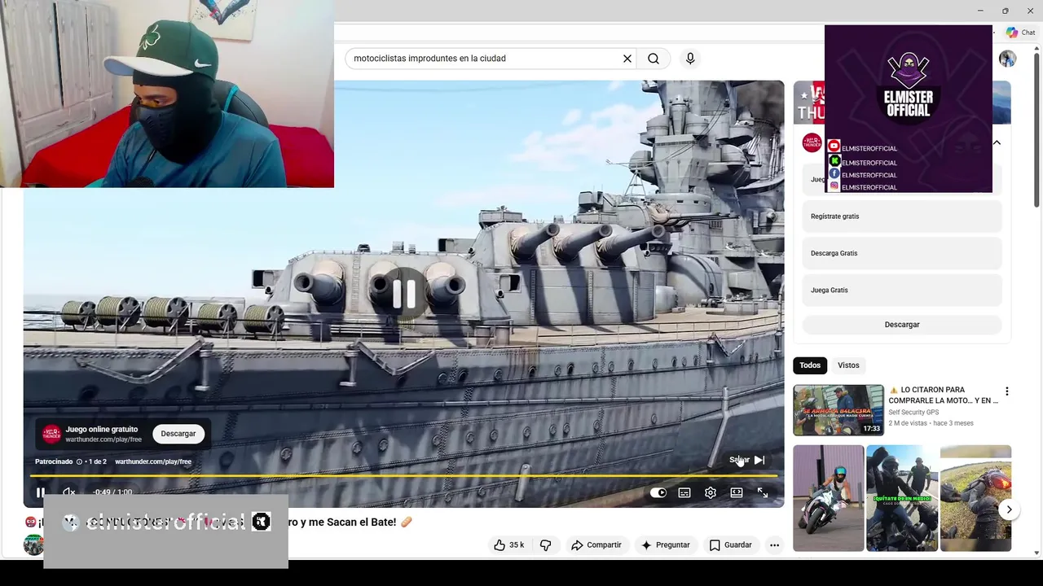The image size is (1043, 586).
Task: Unmute the video with the speaker icon
Action: (69, 492)
